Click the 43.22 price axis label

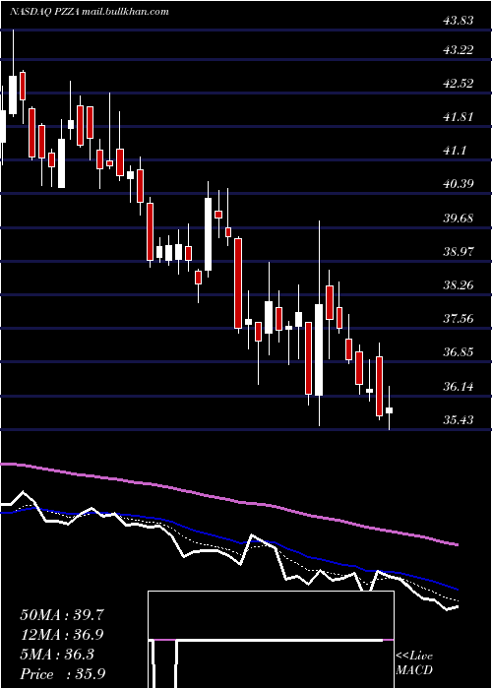[x=459, y=50]
